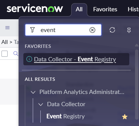Open Data Collector - Event Registry favorite
This screenshot has width=139, height=126.
coord(75,59)
